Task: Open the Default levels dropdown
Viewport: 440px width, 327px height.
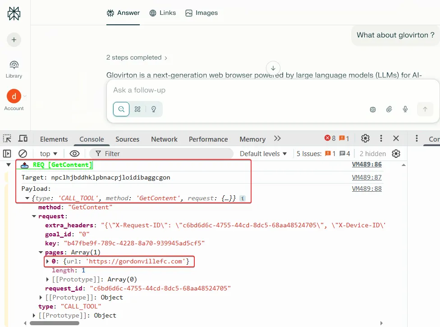Action: pyautogui.click(x=263, y=153)
